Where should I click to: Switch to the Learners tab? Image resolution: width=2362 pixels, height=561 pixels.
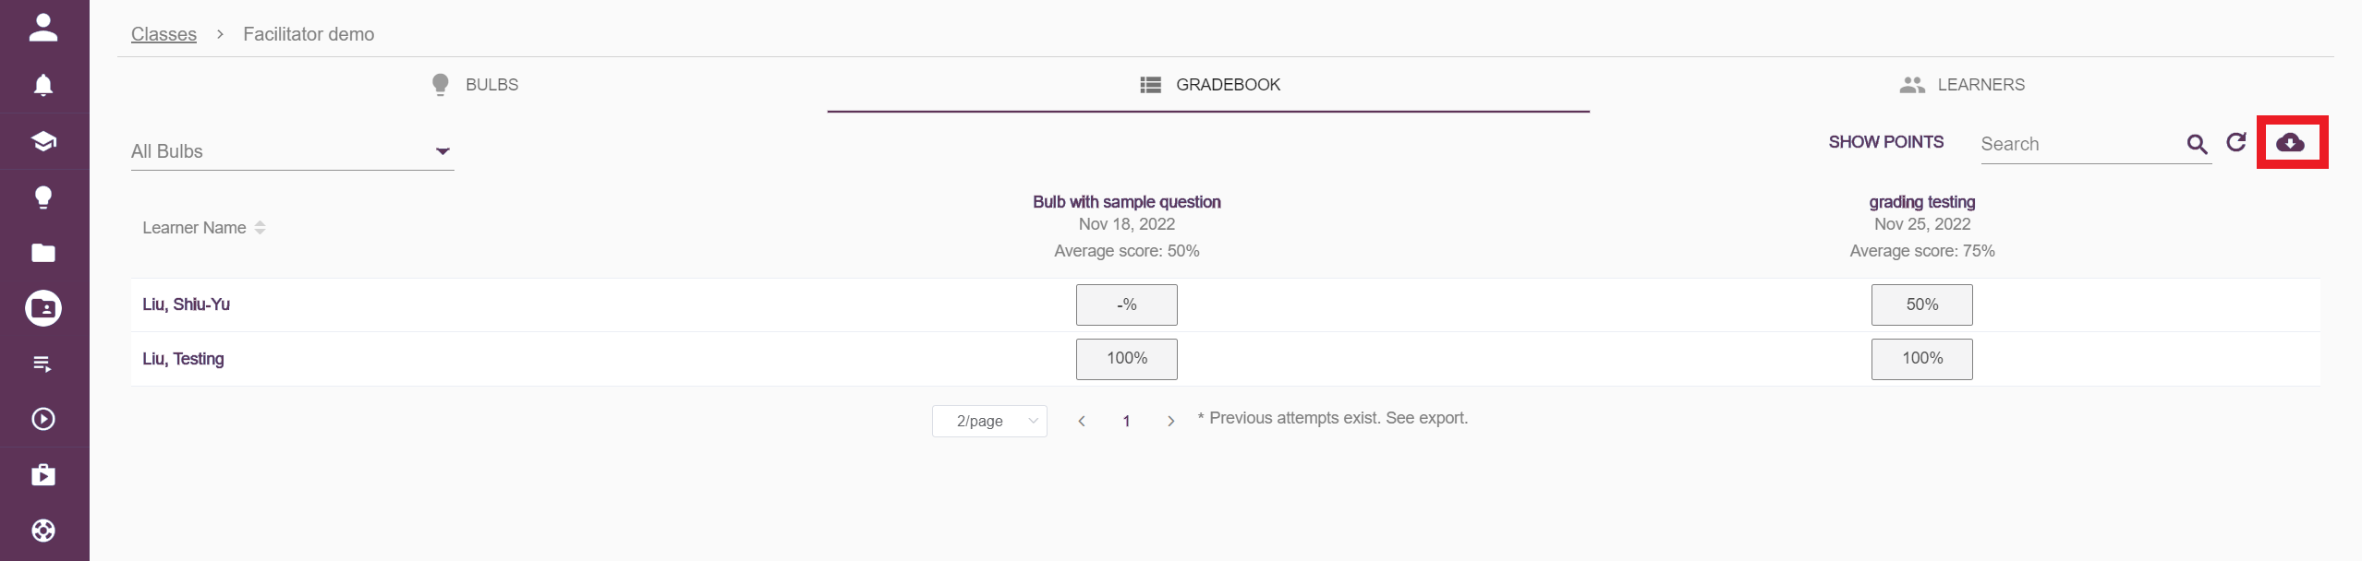click(1962, 85)
